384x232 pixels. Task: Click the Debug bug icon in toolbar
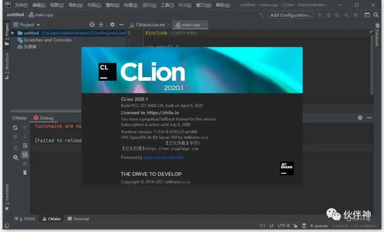(x=329, y=15)
